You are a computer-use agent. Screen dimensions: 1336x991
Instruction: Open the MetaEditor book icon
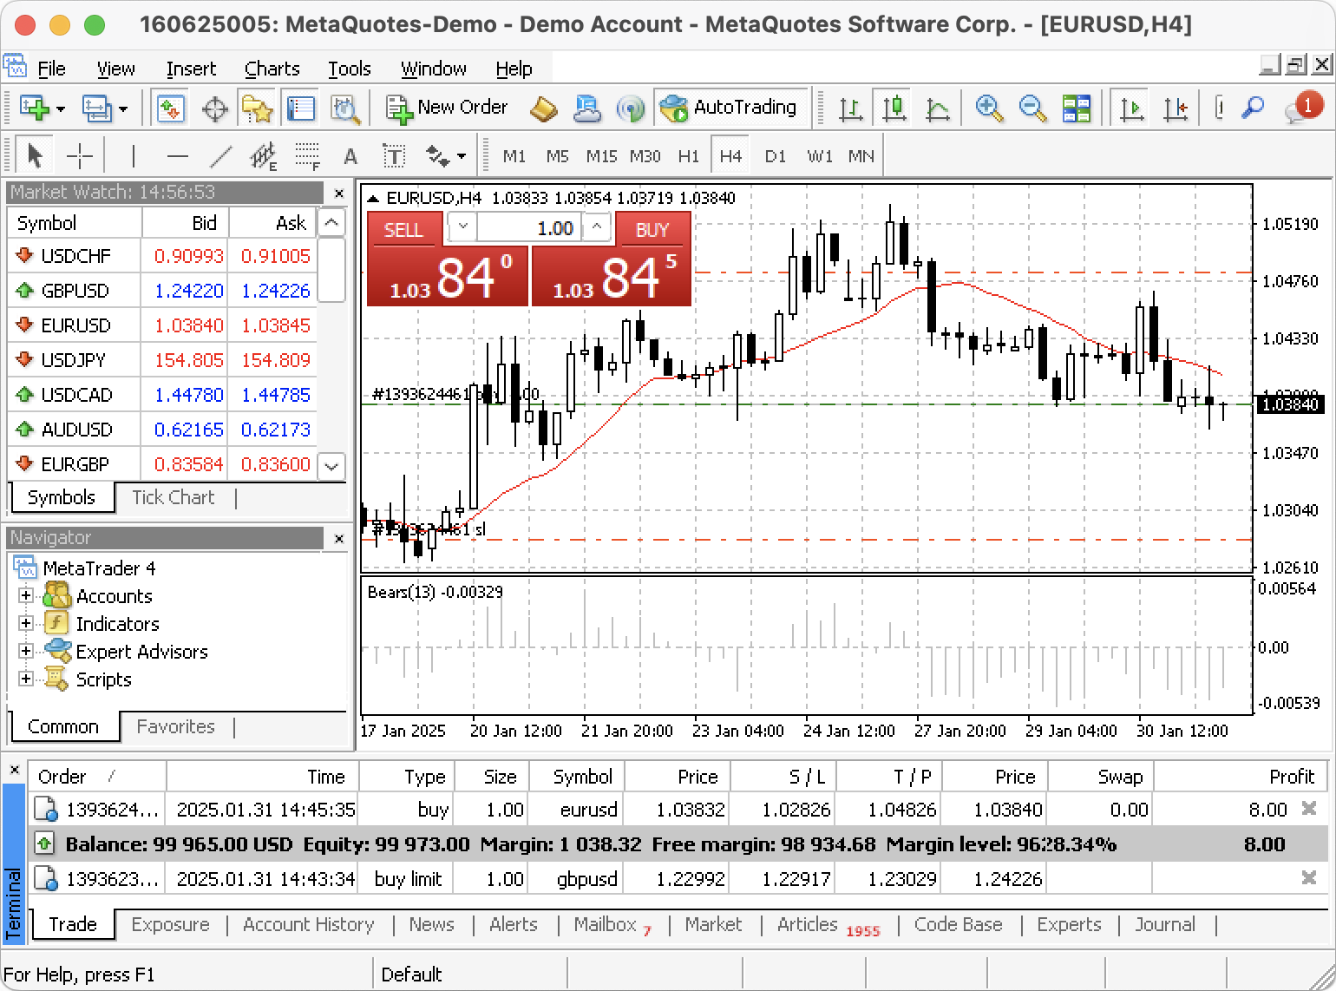click(544, 108)
